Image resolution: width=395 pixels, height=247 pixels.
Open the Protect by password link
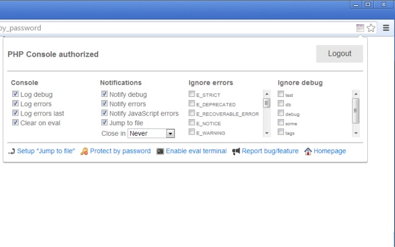[120, 151]
